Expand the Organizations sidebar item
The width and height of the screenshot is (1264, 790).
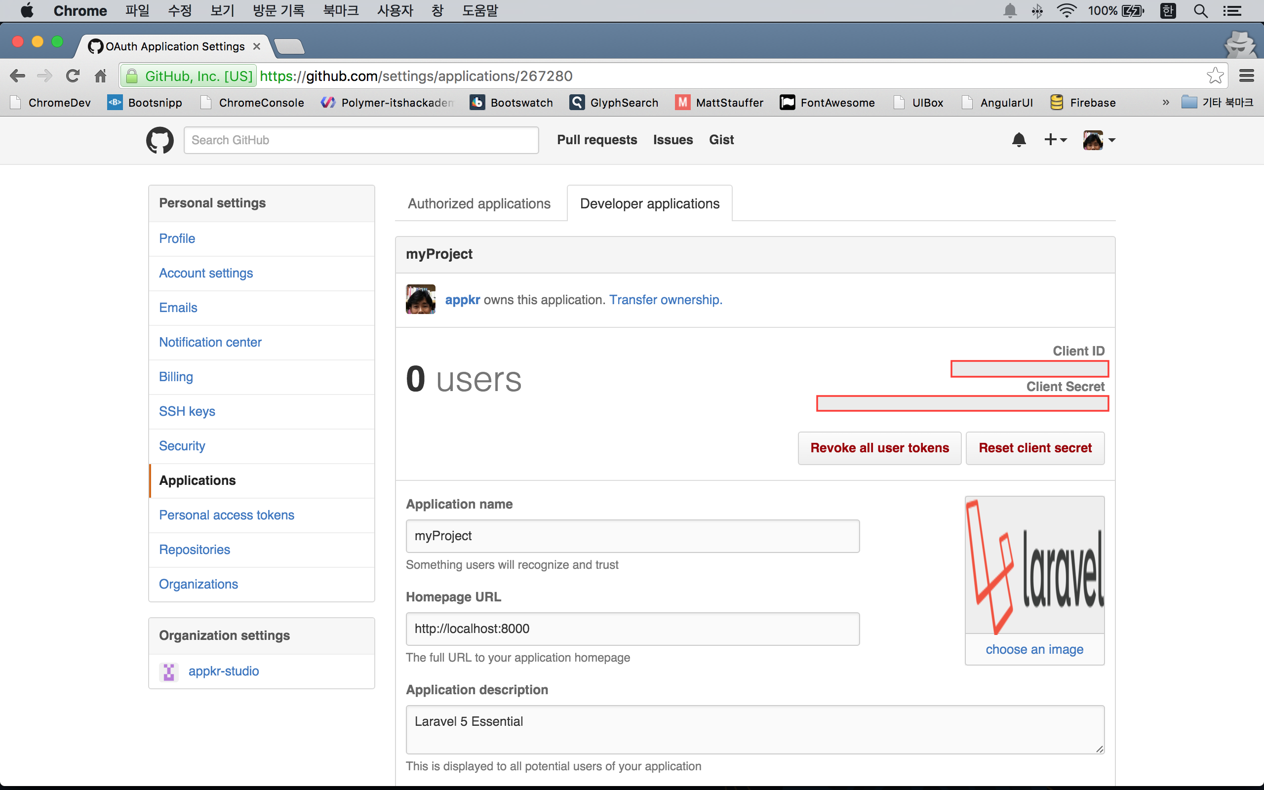point(198,584)
